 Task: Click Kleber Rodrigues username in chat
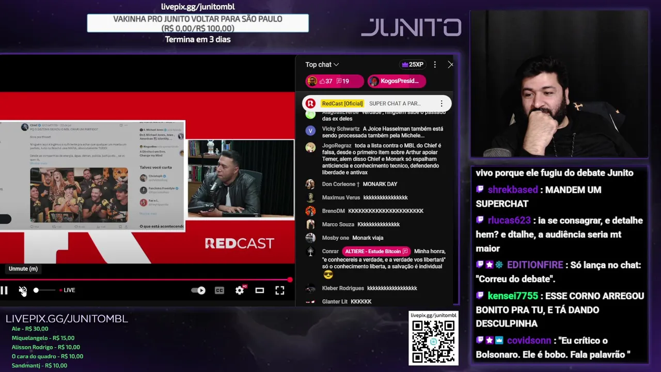click(x=343, y=288)
